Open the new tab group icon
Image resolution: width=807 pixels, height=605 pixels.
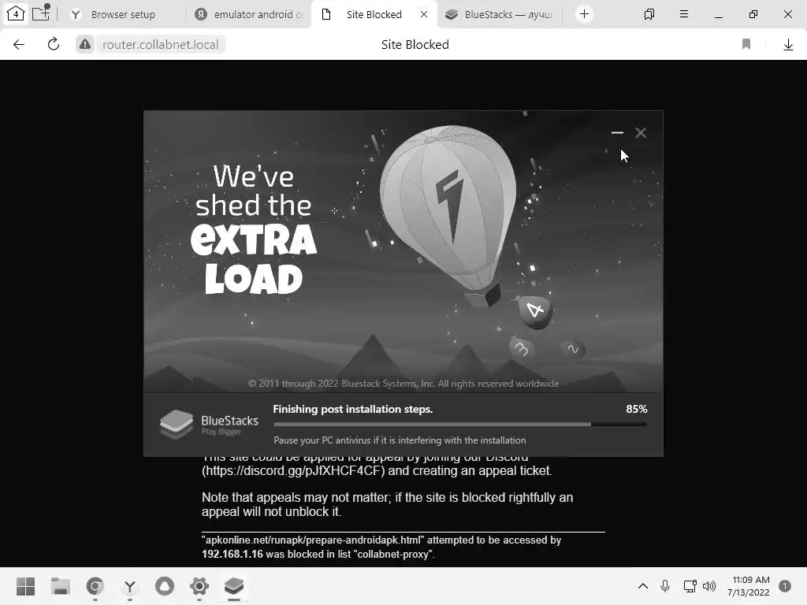pyautogui.click(x=41, y=13)
